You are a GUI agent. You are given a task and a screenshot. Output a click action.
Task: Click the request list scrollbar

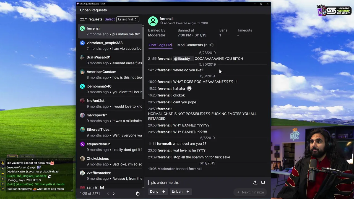click(x=143, y=62)
